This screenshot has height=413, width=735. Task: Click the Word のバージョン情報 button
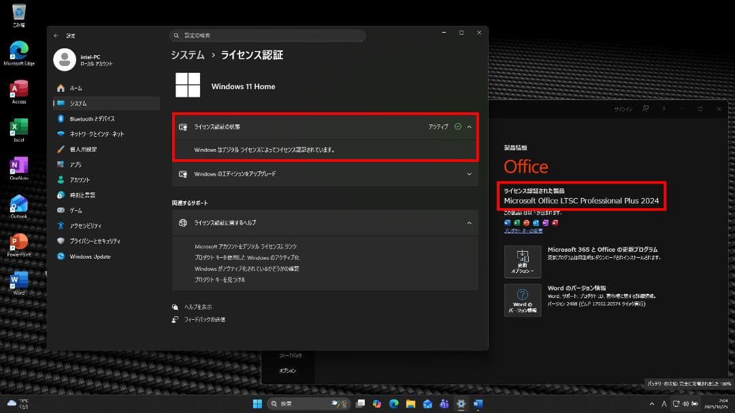tap(523, 299)
